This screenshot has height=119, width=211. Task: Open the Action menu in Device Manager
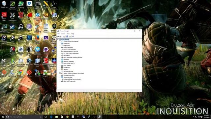(x=63, y=34)
